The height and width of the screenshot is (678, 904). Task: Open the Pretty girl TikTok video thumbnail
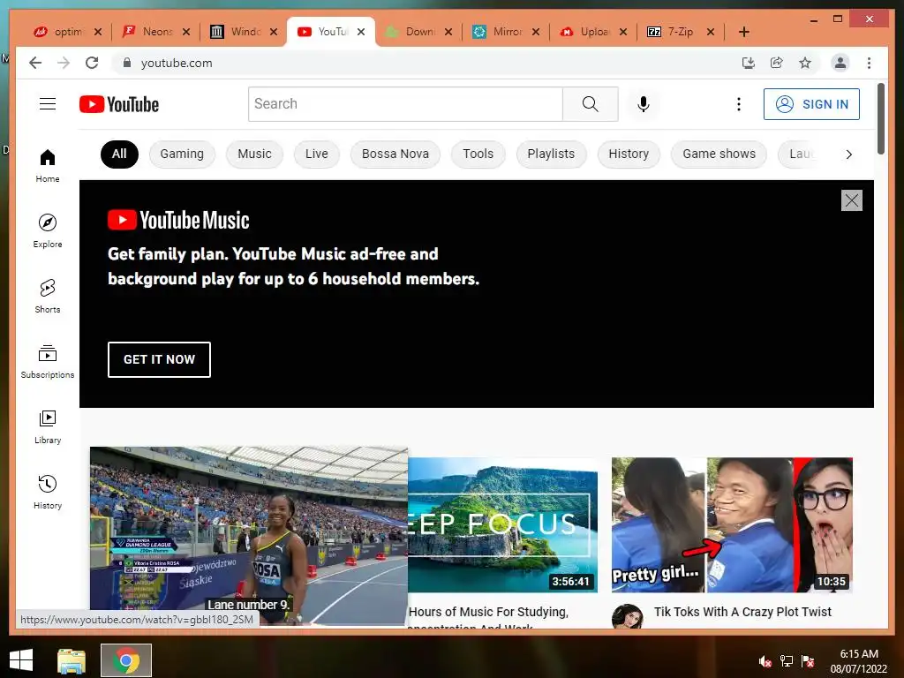tap(732, 524)
